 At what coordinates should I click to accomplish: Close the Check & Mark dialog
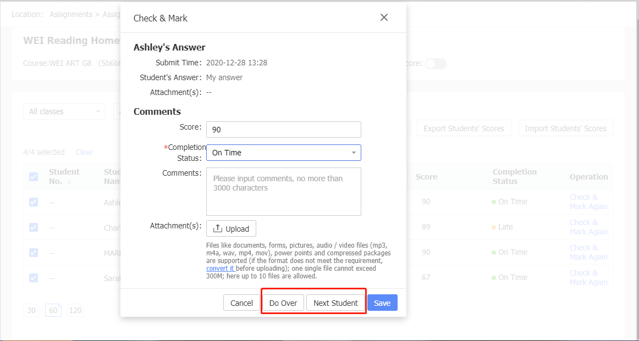tap(384, 18)
